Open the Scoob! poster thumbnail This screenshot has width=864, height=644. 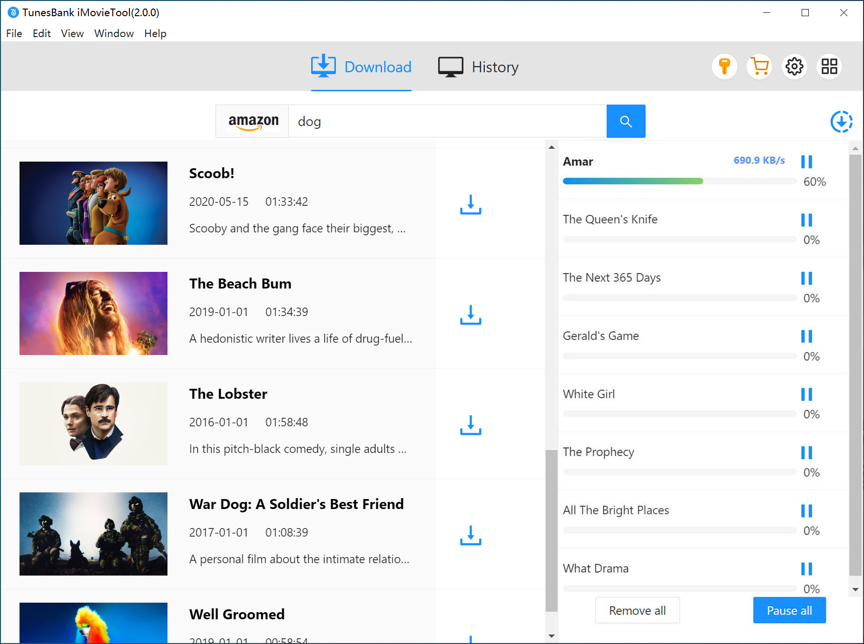coord(93,203)
